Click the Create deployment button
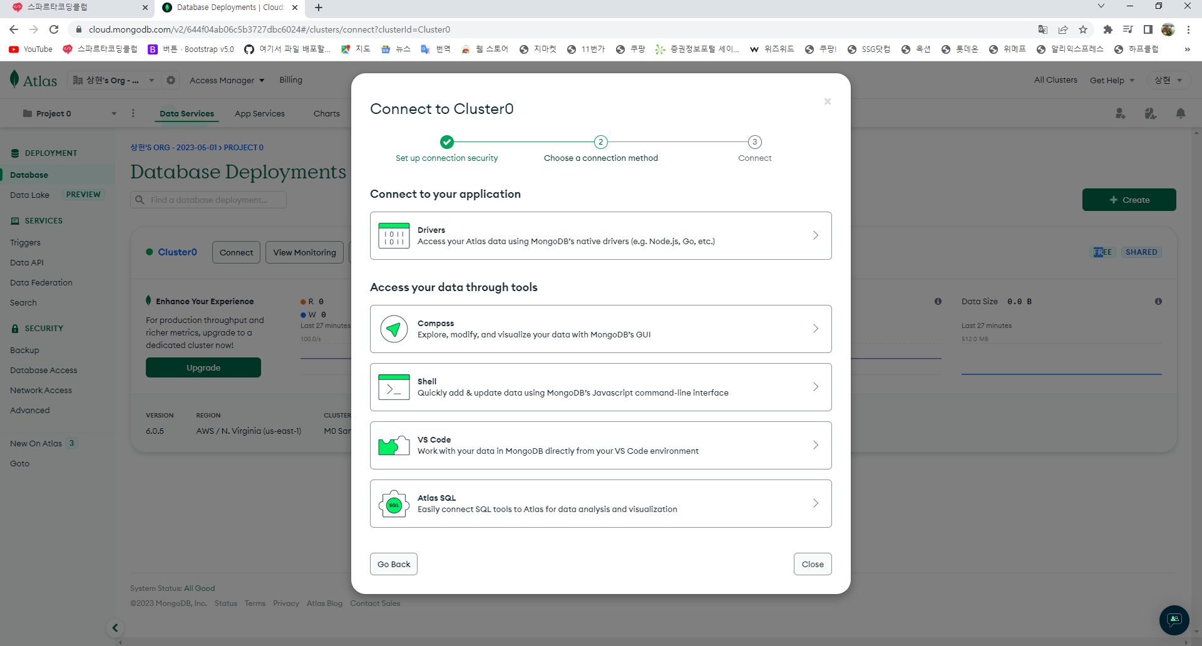This screenshot has height=646, width=1202. 1129,200
